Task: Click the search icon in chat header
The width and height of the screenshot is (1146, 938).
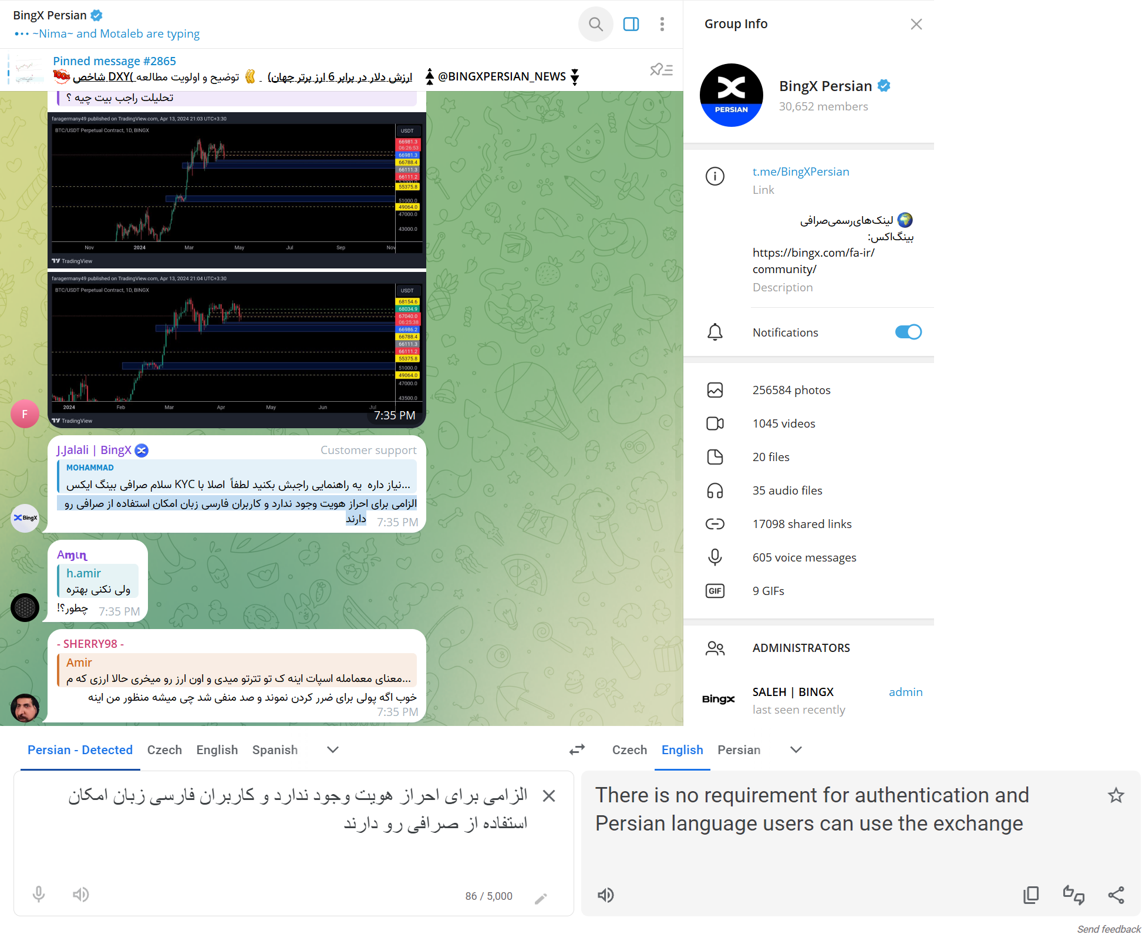Action: click(594, 23)
